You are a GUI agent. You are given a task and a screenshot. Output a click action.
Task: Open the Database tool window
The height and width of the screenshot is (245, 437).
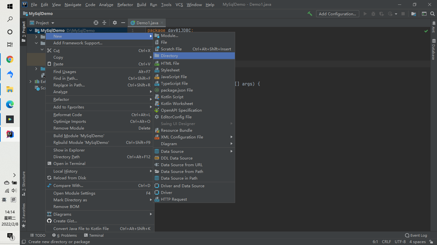(x=433, y=49)
